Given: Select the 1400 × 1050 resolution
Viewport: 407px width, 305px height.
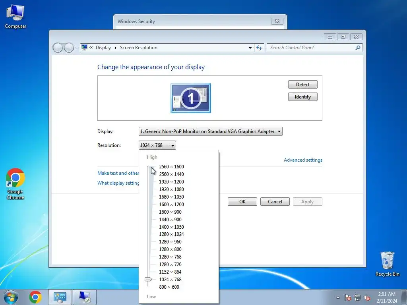Looking at the screenshot, I should [171, 227].
